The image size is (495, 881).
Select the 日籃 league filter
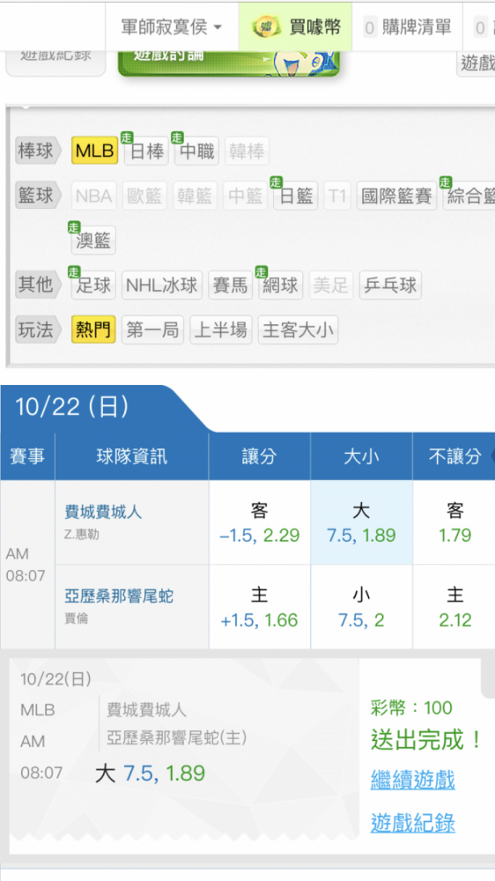(296, 196)
